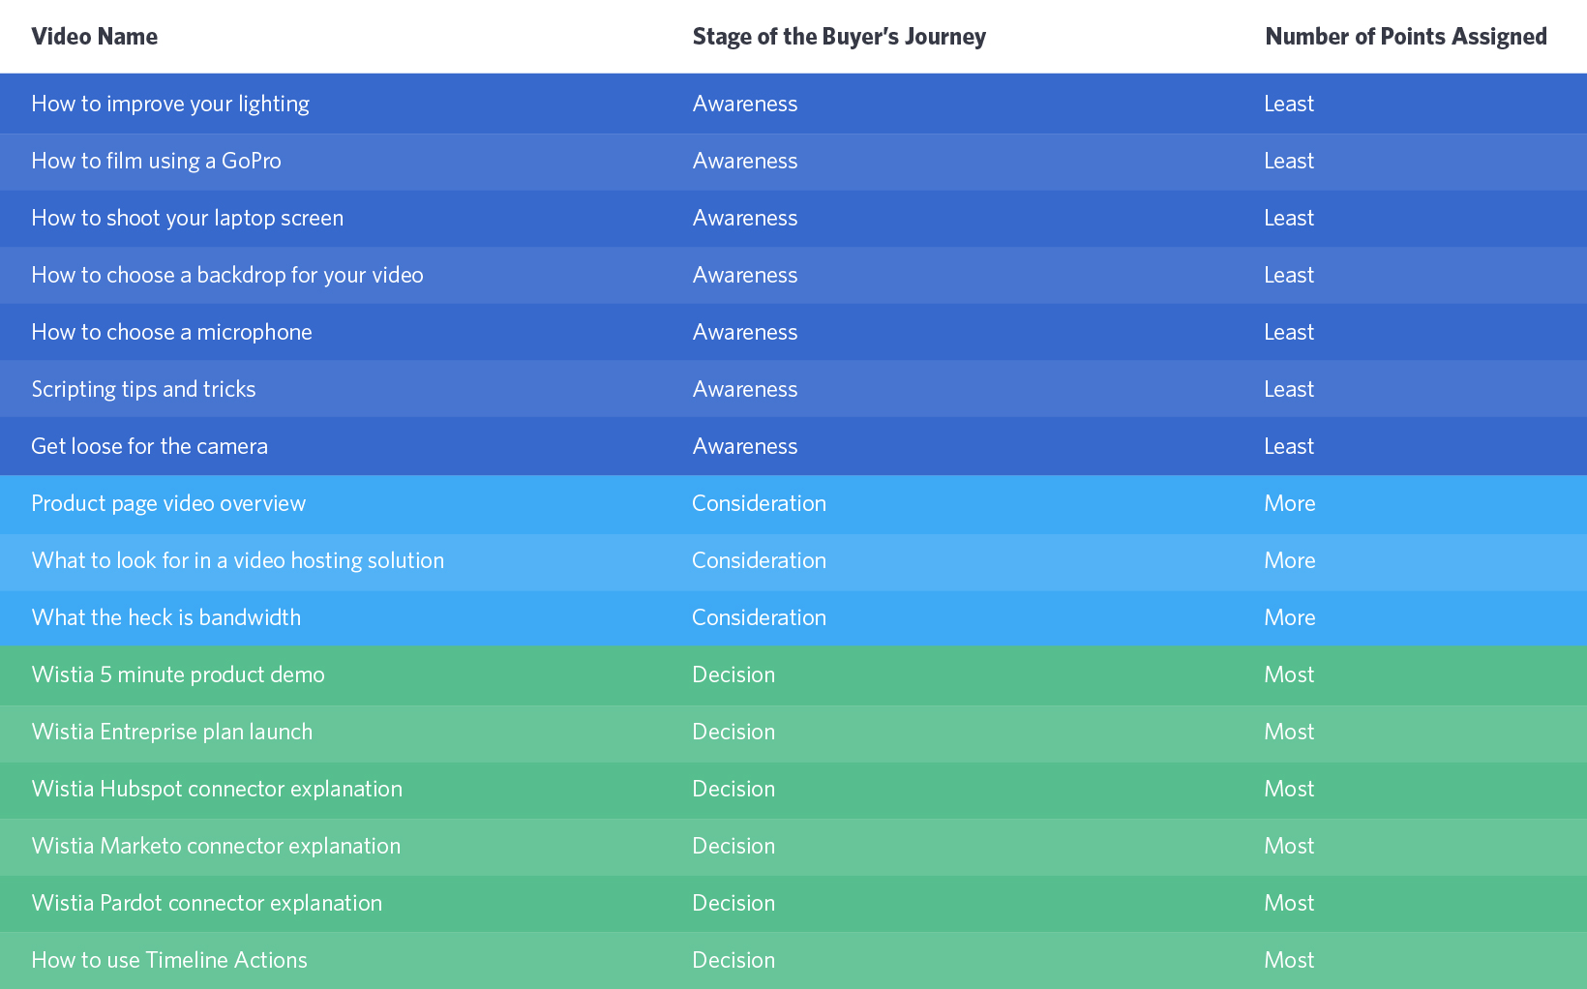This screenshot has width=1587, height=989.
Task: Click How to shoot your laptop screen
Action: 187,218
